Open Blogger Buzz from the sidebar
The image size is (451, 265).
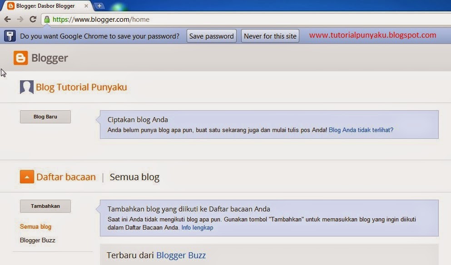(x=37, y=240)
